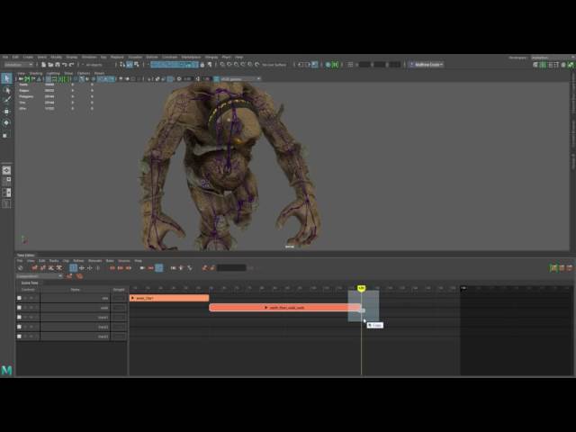Click the green pause playback icon in status line
576x432 pixels.
(335, 65)
